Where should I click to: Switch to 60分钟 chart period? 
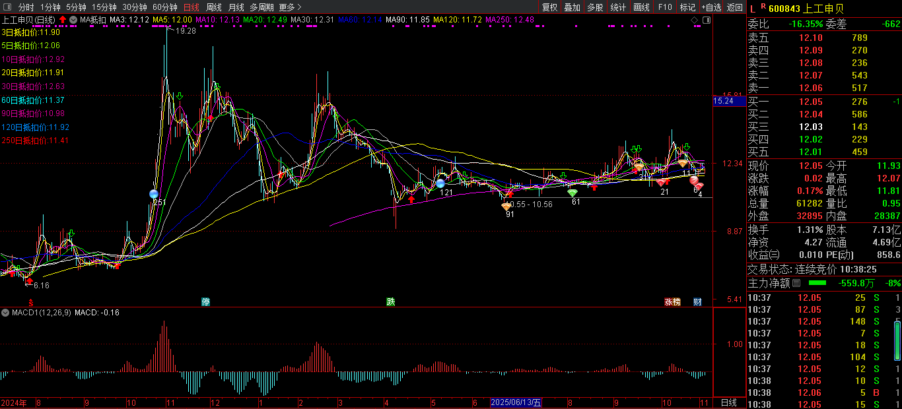[x=165, y=7]
